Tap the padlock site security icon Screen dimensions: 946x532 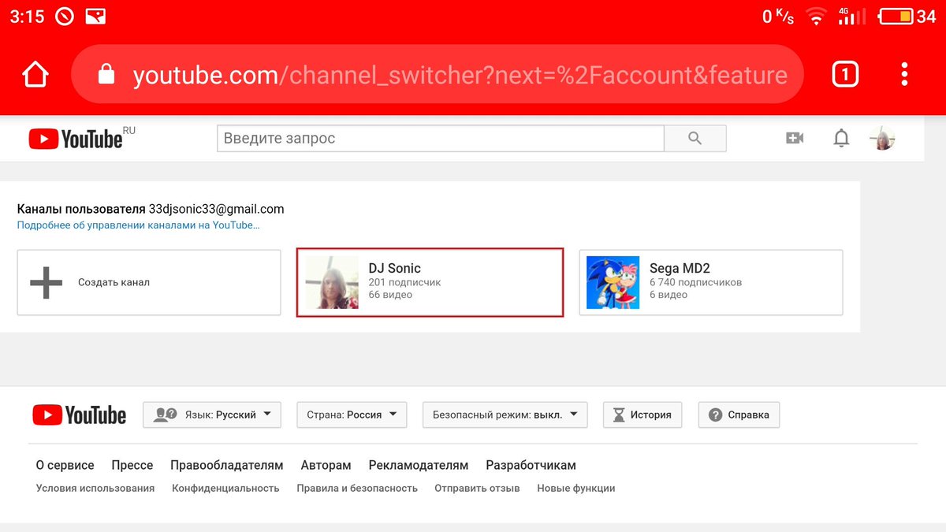106,74
